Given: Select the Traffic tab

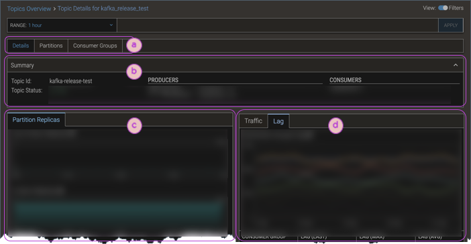Looking at the screenshot, I should [253, 121].
